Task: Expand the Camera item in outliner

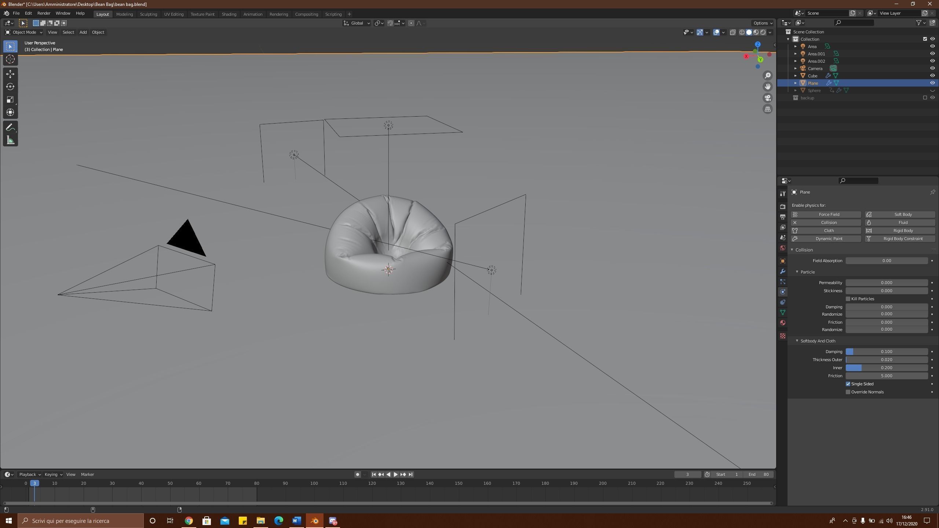Action: (796, 69)
